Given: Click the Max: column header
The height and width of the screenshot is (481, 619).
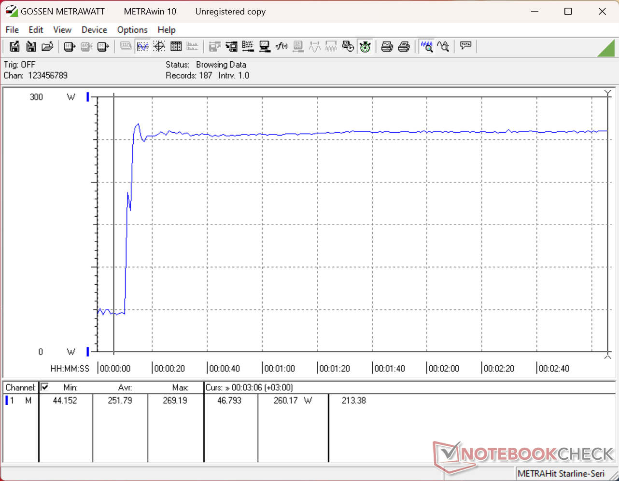Looking at the screenshot, I should [180, 387].
